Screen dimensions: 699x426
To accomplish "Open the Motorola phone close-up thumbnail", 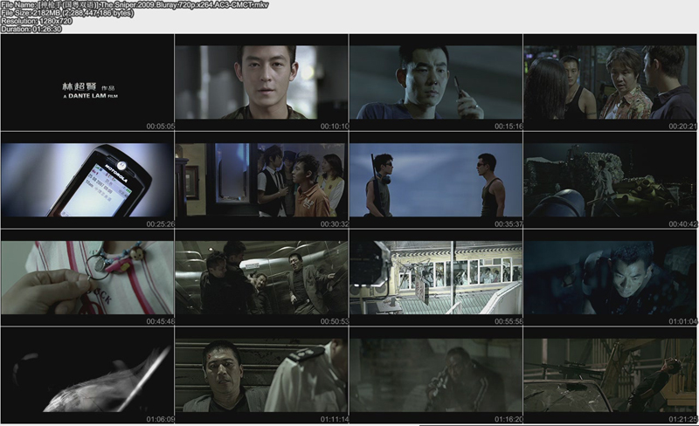I will coord(87,180).
